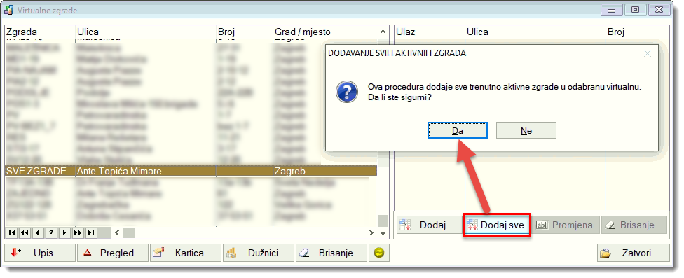Close the DODAVANJE SVIH AKTIVNIH ZGRADA dialog
The height and width of the screenshot is (278, 684).
pos(648,53)
